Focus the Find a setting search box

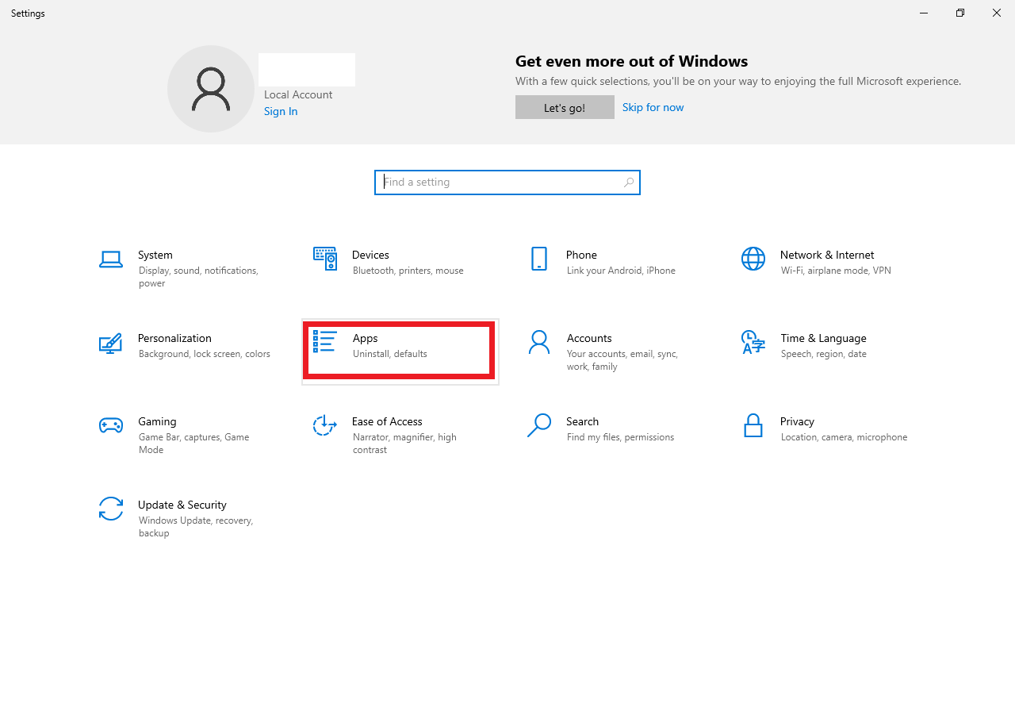point(507,182)
